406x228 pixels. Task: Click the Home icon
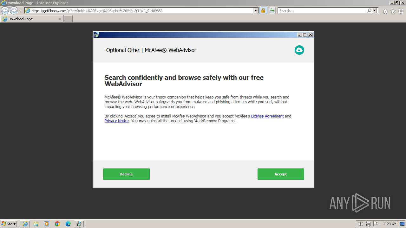click(x=385, y=11)
